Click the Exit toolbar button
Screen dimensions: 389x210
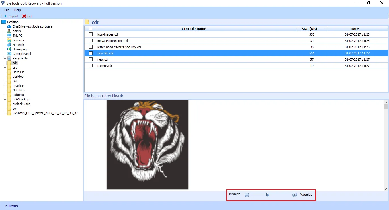click(x=28, y=16)
